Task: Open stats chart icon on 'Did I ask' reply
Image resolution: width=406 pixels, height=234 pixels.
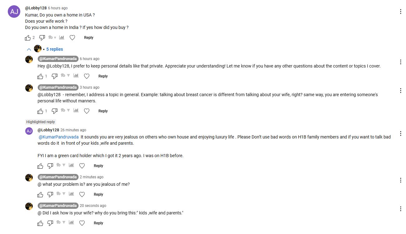Action: [x=71, y=222]
